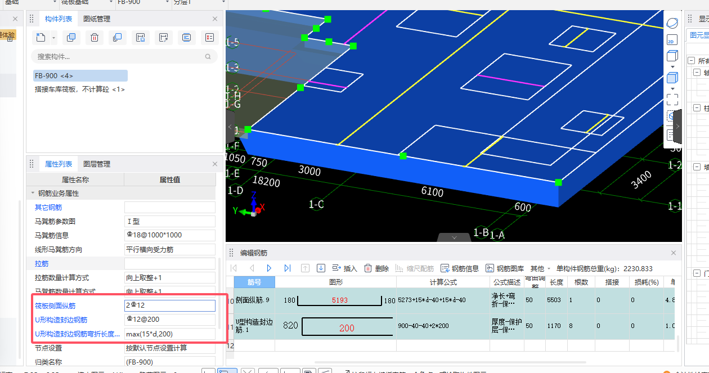
Task: Close the 编辑钢筋 panel
Action: pos(674,253)
